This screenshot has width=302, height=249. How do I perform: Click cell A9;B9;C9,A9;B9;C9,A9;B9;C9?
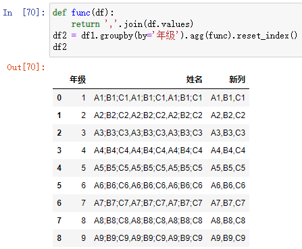point(148,238)
